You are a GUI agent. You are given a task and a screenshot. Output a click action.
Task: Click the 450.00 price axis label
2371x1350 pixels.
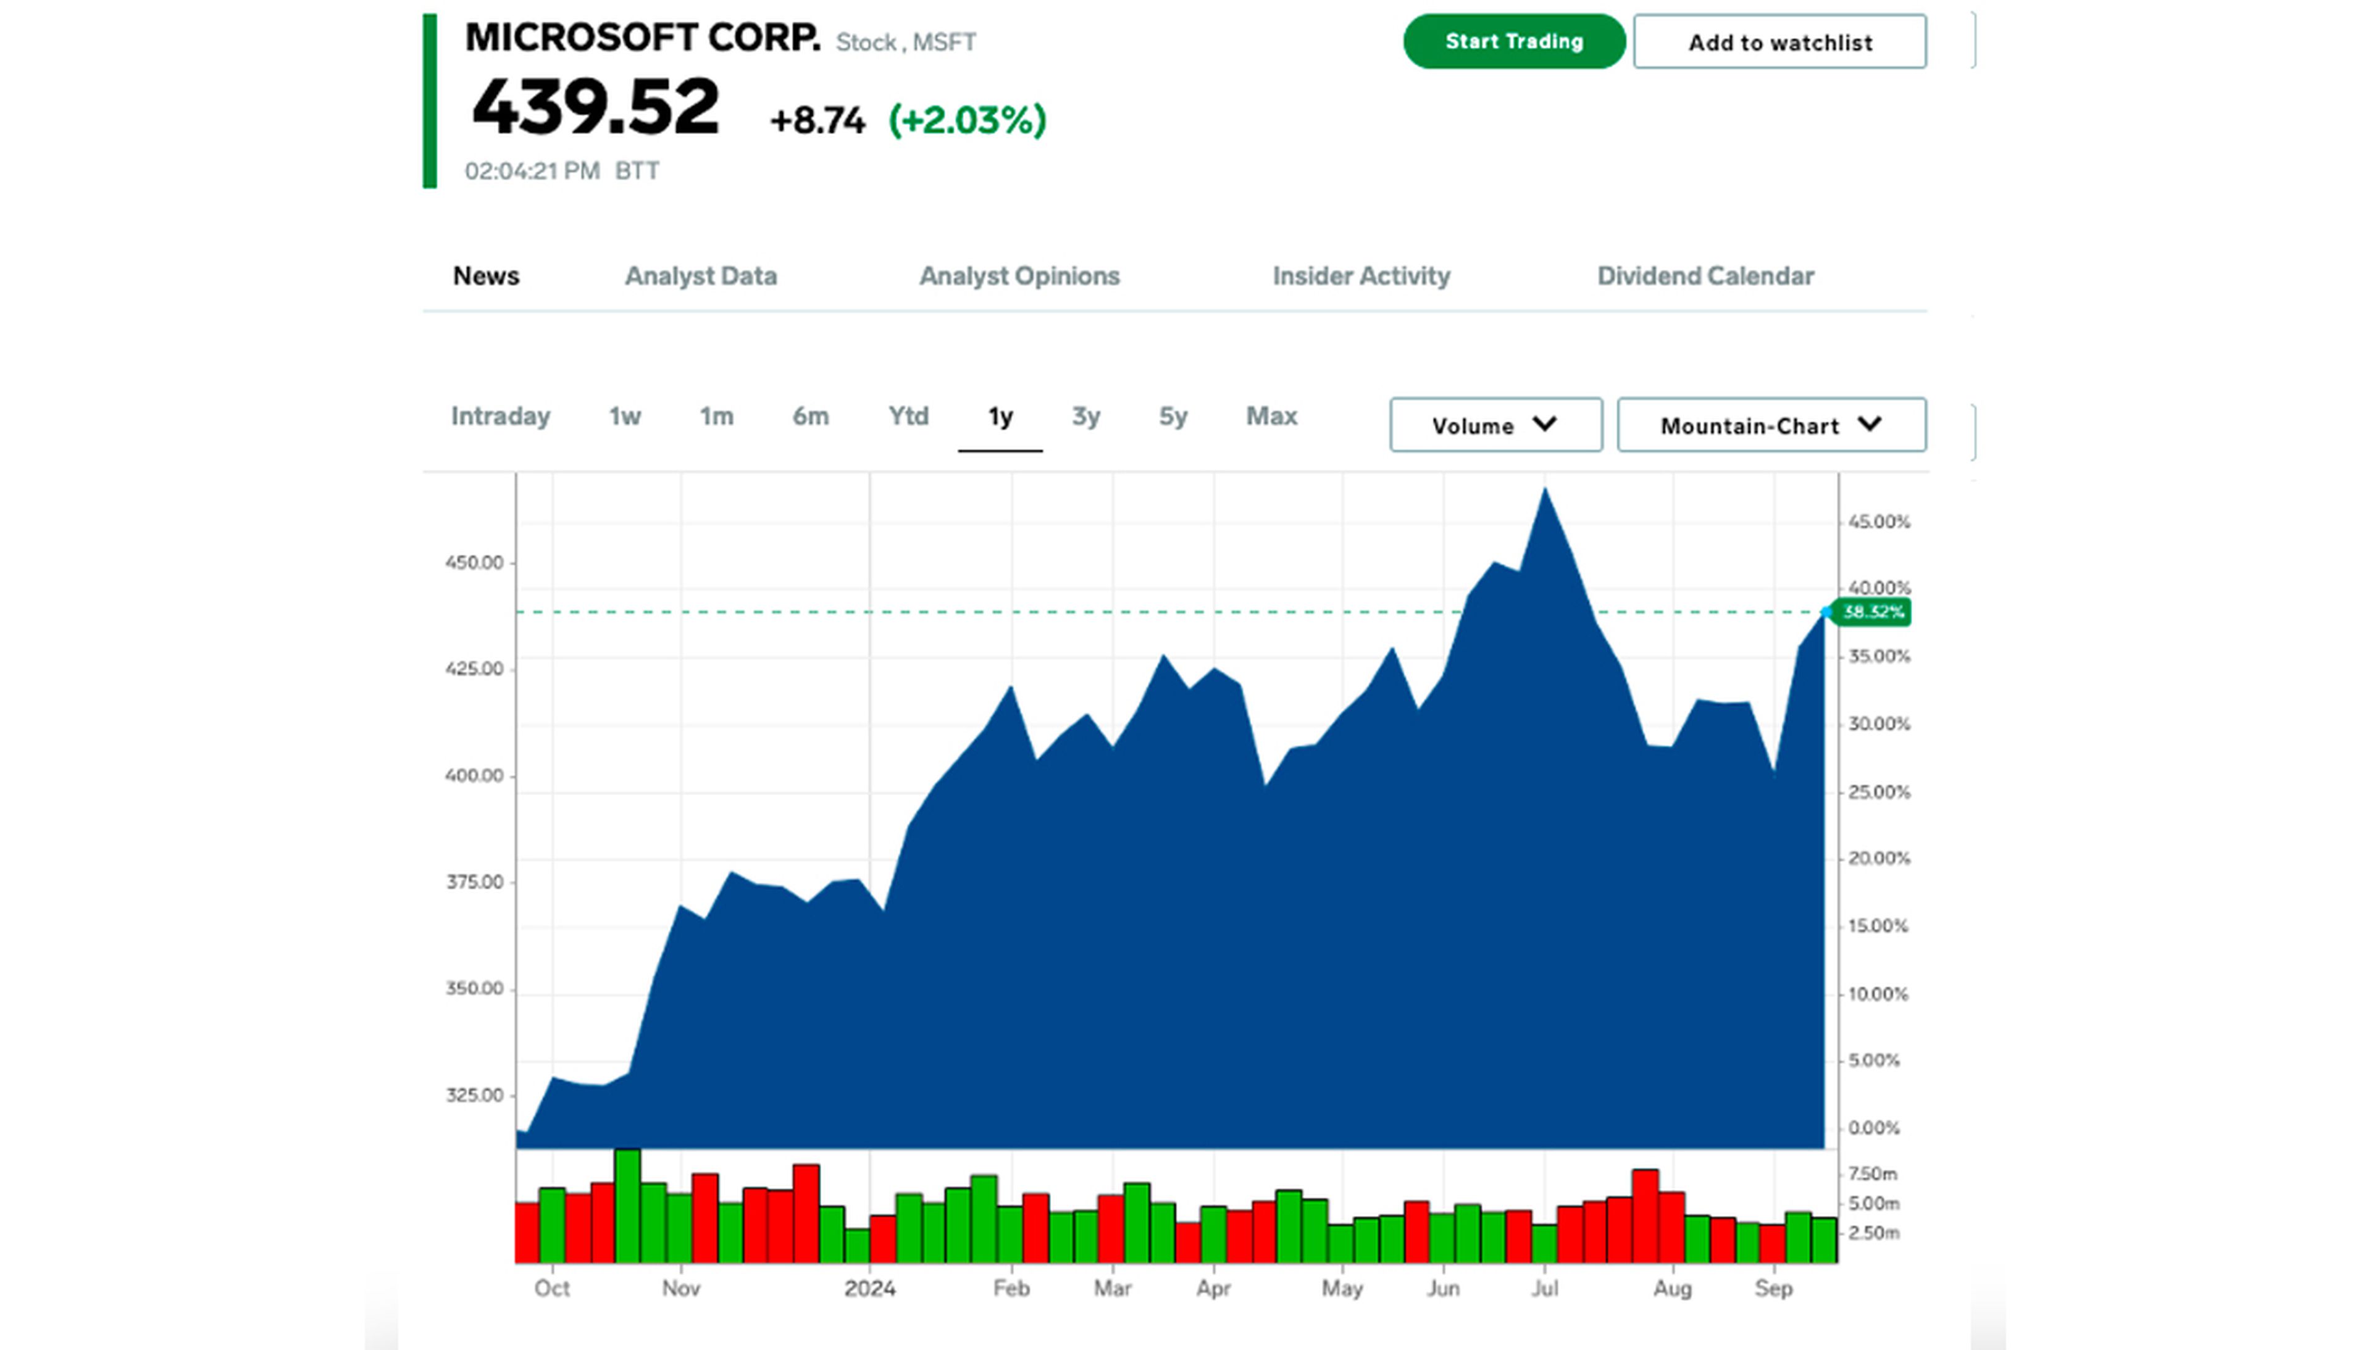pos(474,563)
